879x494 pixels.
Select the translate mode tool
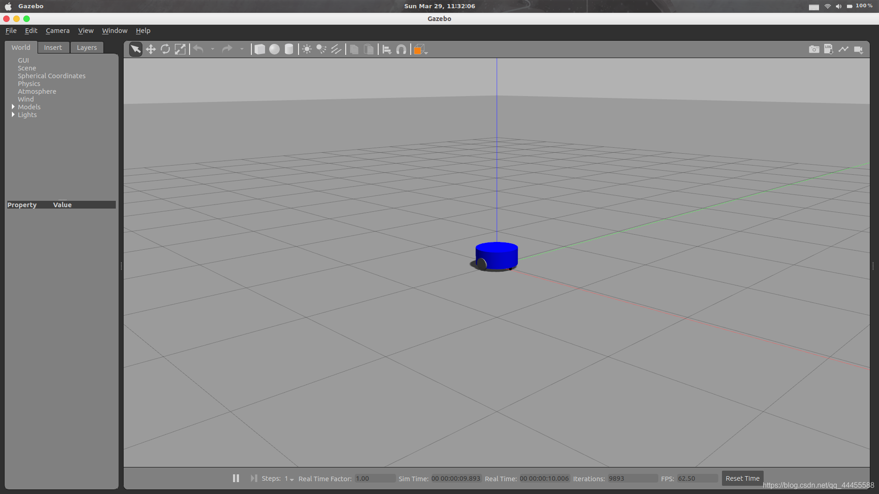click(151, 49)
